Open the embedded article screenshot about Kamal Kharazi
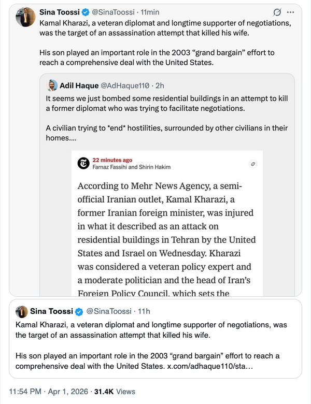This screenshot has width=311, height=404. pos(167,238)
